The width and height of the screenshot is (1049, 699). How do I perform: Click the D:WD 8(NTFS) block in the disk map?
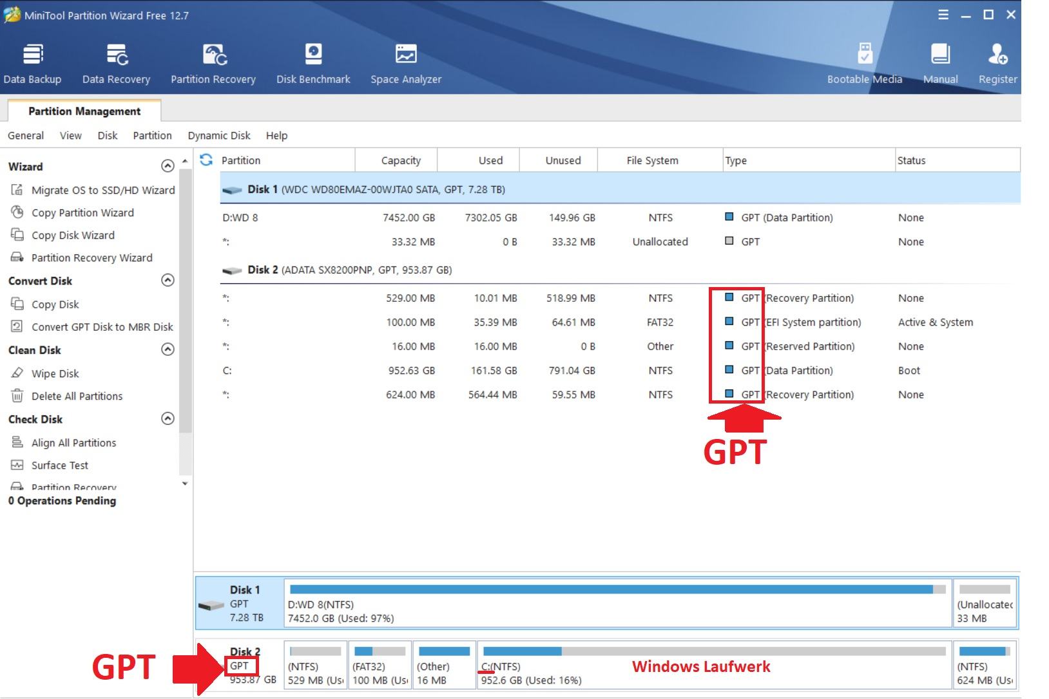point(618,603)
